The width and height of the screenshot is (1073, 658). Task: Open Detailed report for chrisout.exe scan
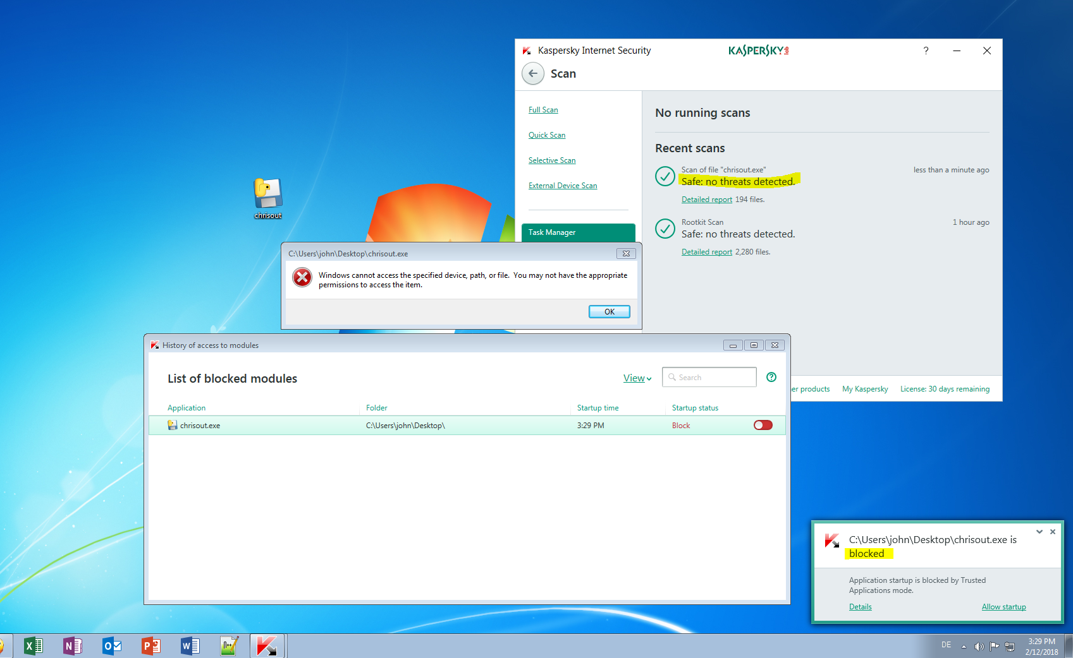coord(707,200)
